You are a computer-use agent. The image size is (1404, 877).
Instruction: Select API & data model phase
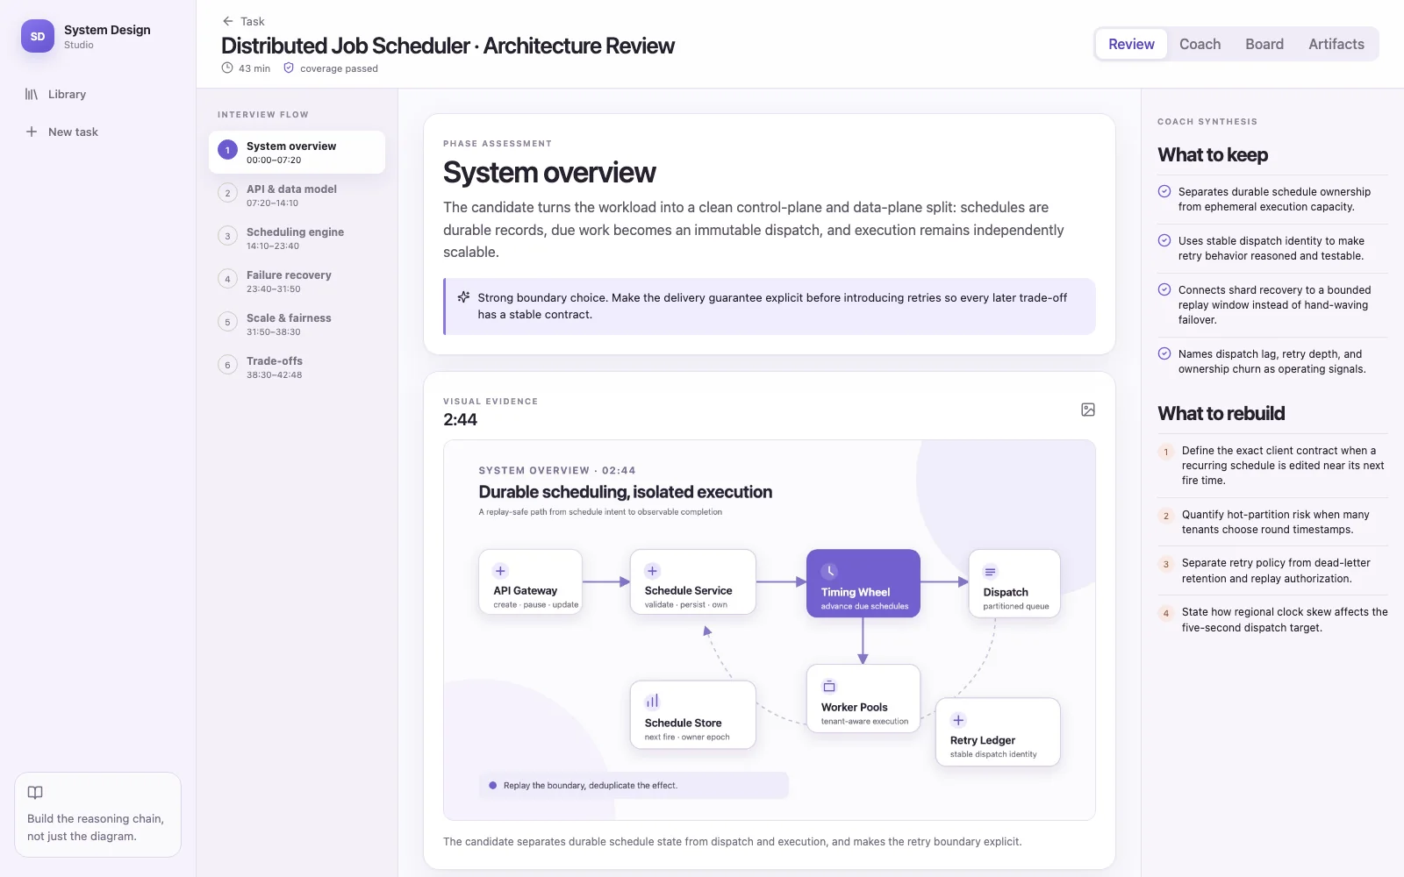[x=297, y=195]
